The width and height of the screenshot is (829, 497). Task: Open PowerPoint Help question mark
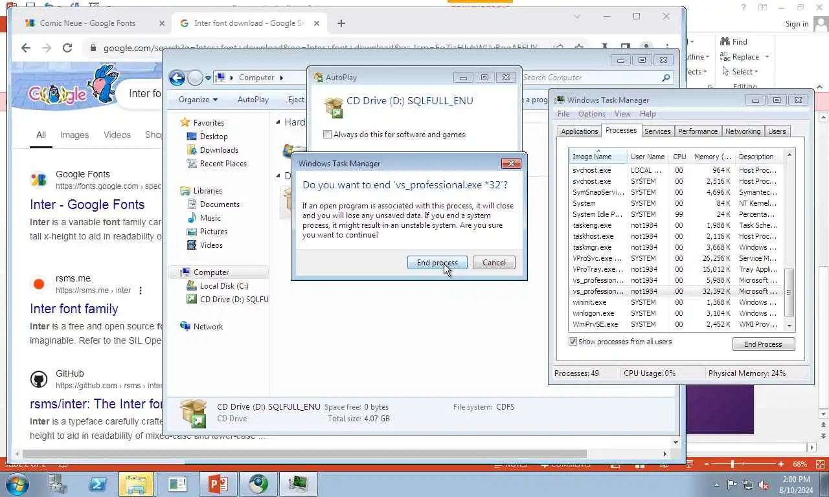pyautogui.click(x=743, y=7)
